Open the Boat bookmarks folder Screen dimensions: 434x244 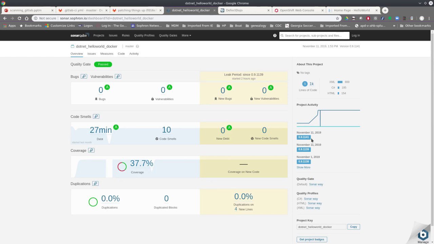[236, 26]
